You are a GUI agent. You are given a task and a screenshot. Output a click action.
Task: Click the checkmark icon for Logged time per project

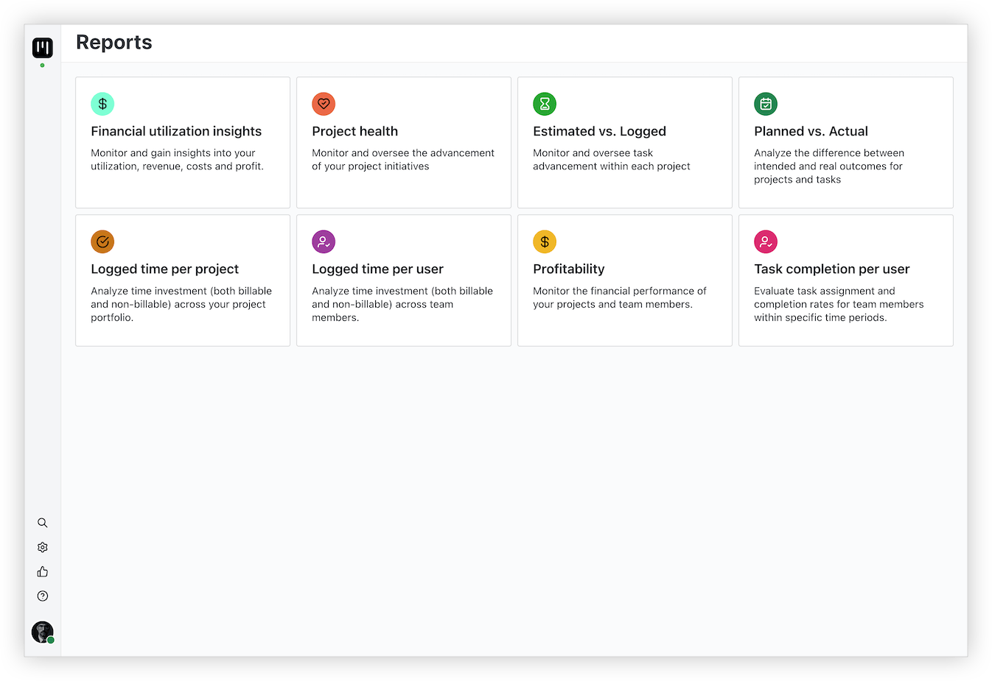102,241
